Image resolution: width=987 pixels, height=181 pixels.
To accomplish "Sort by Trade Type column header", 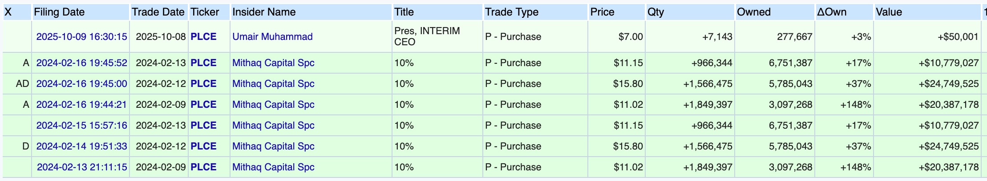I will point(512,12).
